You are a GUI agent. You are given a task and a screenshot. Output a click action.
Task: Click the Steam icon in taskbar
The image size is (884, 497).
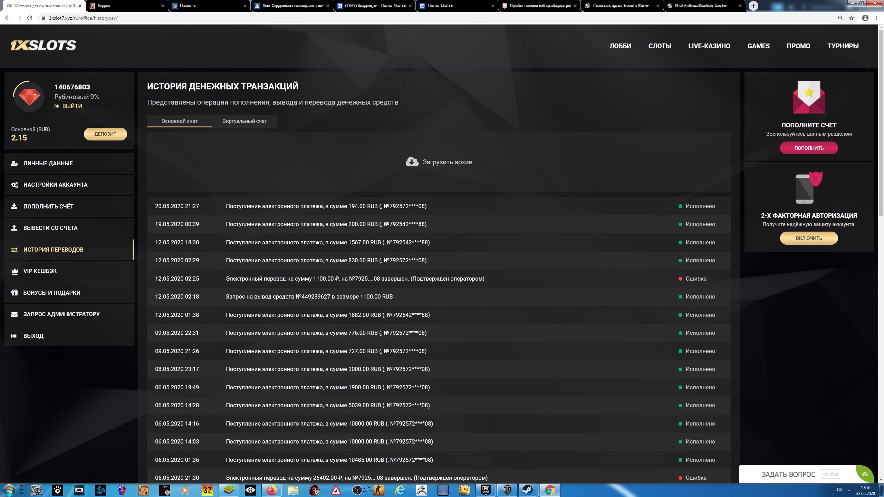click(x=528, y=490)
